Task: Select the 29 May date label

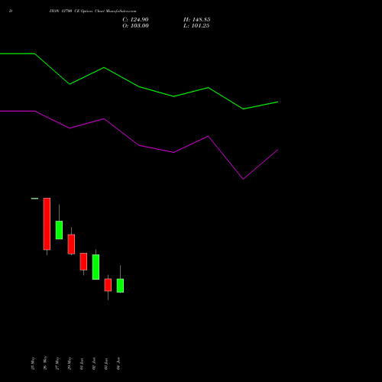Action: pyautogui.click(x=70, y=363)
